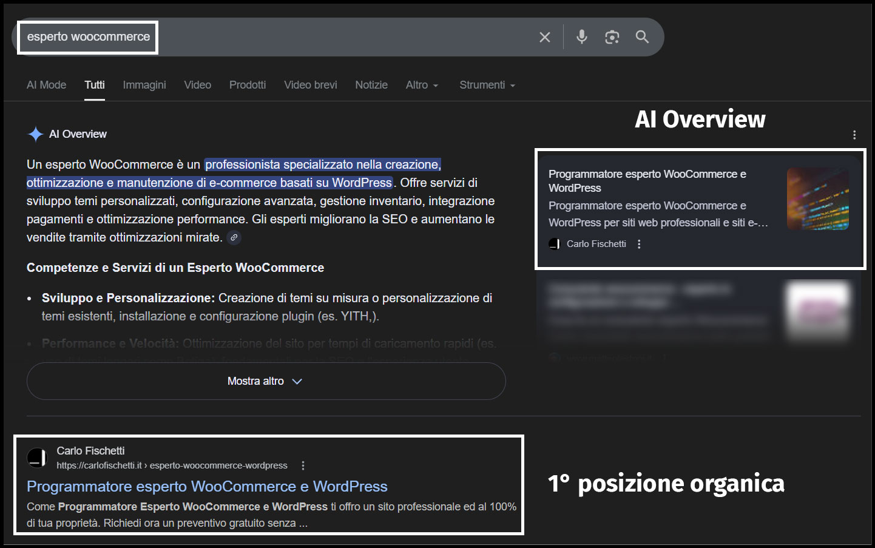Select the Prodotti tab
The image size is (875, 548).
(x=248, y=85)
